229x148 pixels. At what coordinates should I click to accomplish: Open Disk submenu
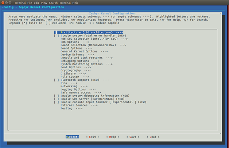pyautogui.click(x=69, y=83)
